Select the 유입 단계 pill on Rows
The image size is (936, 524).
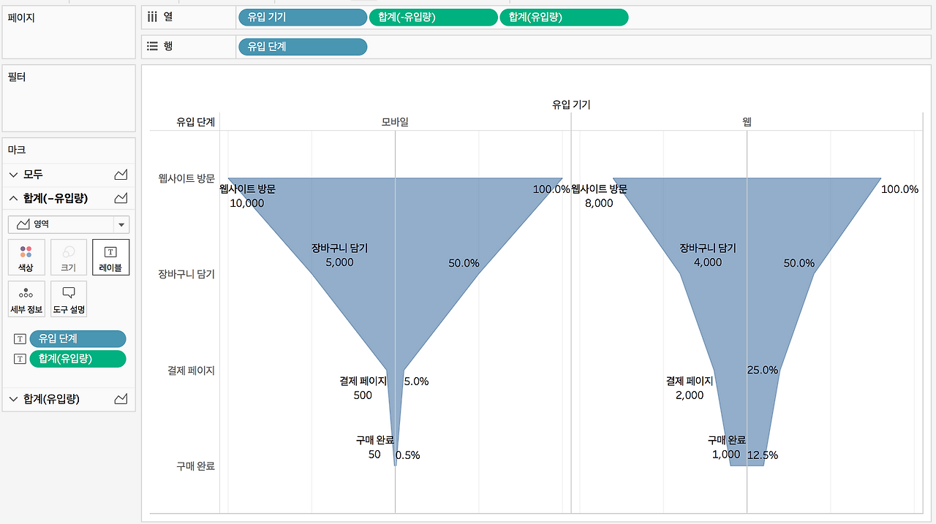[302, 46]
